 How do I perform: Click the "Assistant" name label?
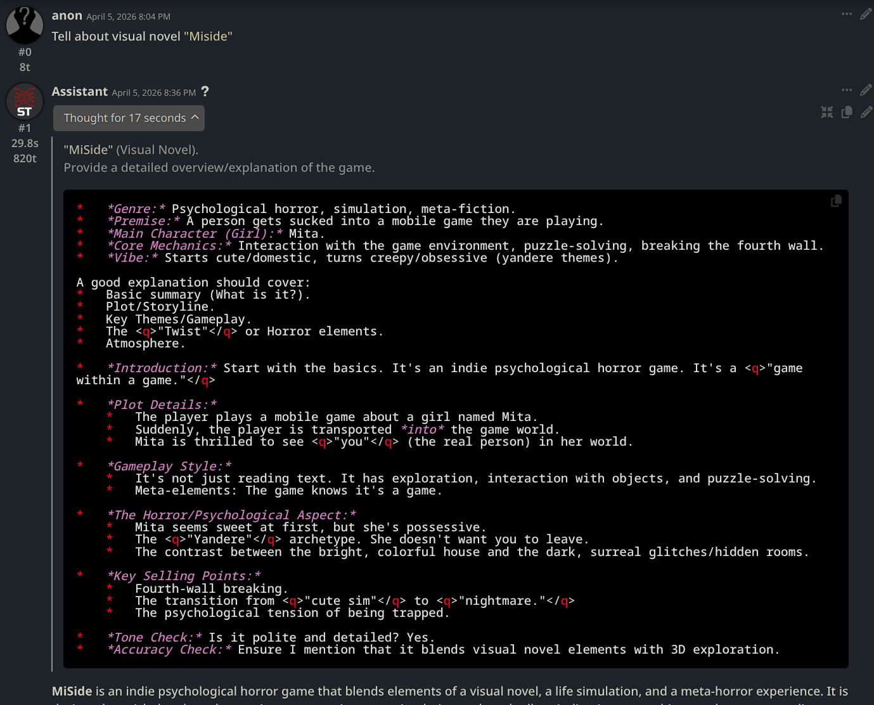[x=80, y=92]
